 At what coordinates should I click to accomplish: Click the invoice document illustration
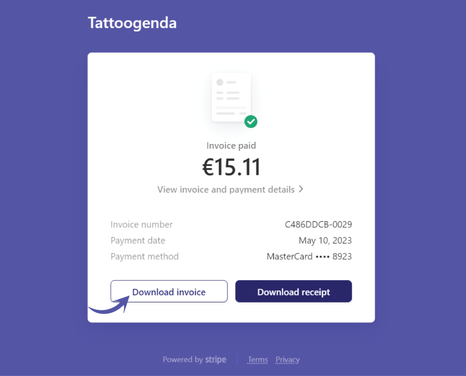(x=231, y=98)
